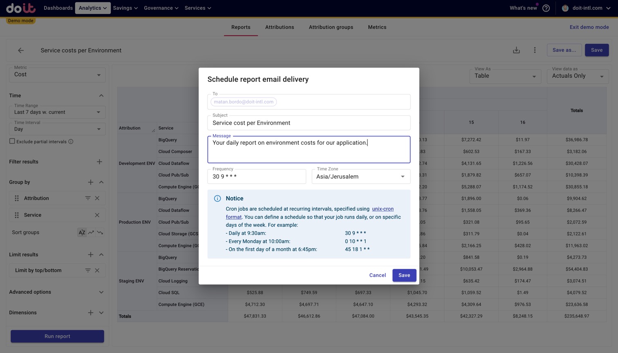Cancel the schedule report dialog
The height and width of the screenshot is (353, 618).
377,275
